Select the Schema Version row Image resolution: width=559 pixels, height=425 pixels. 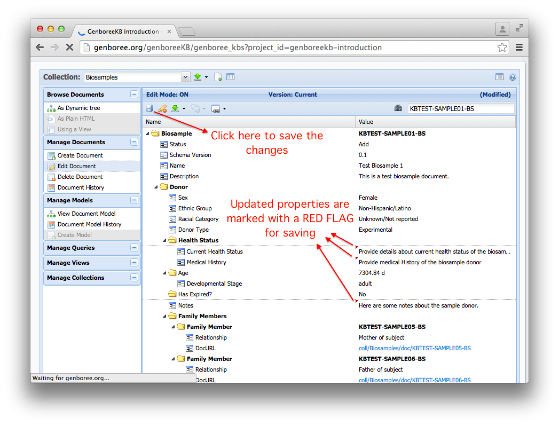pyautogui.click(x=329, y=155)
